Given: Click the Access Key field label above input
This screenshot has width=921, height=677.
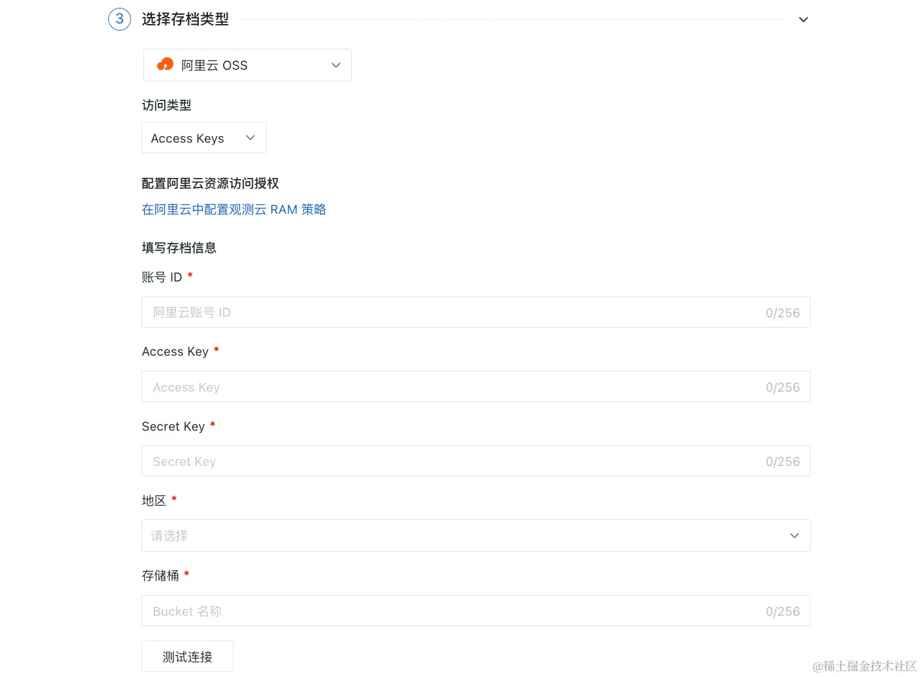Looking at the screenshot, I should 175,351.
